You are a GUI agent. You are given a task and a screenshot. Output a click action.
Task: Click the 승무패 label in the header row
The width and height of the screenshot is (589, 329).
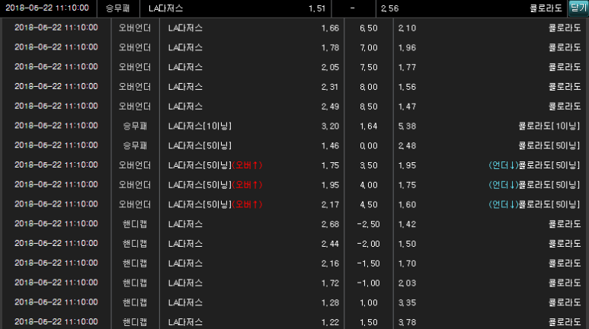(x=118, y=8)
